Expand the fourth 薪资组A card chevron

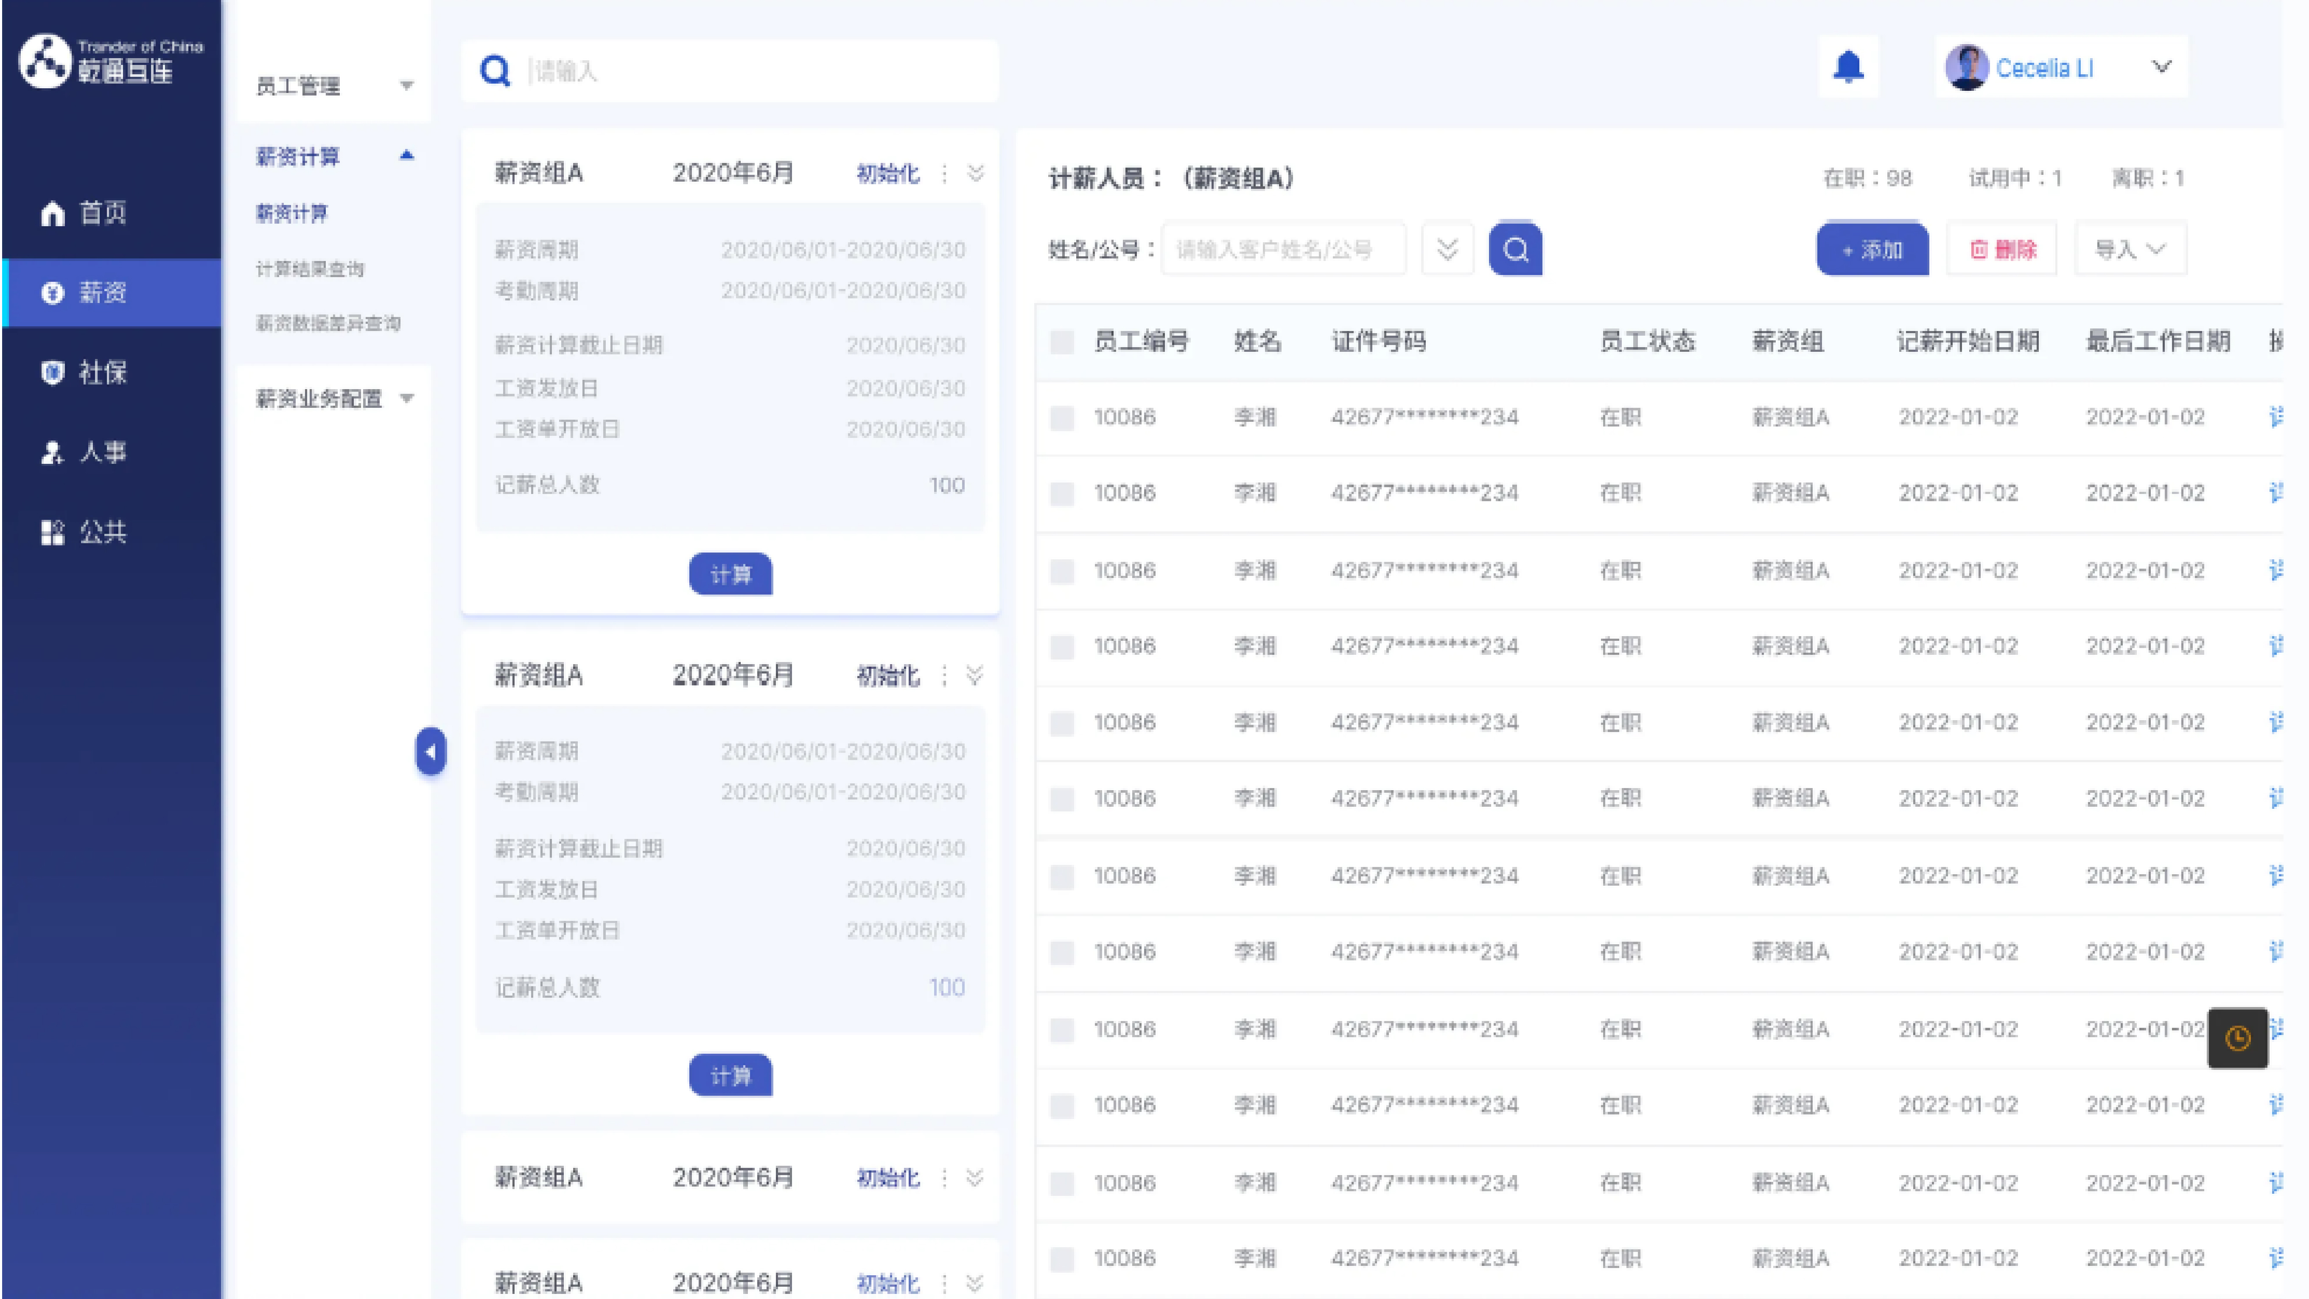(975, 1283)
